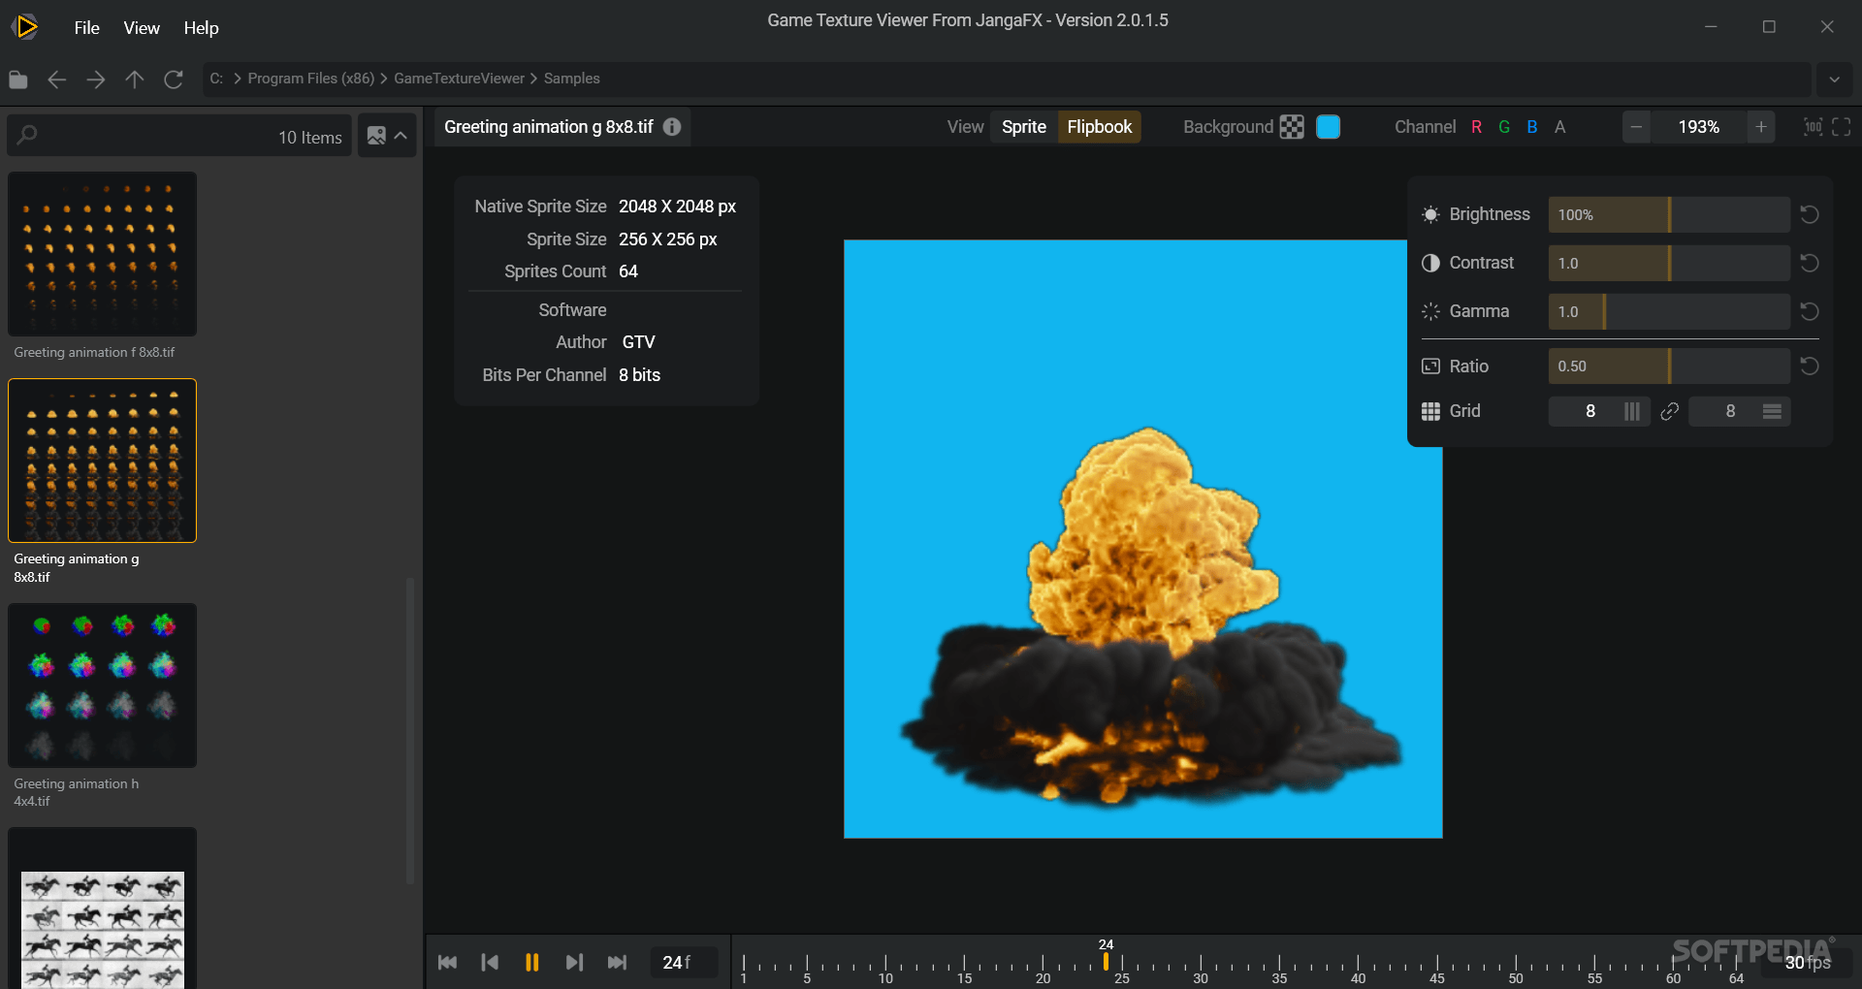
Task: Go back with the back arrow
Action: tap(56, 80)
